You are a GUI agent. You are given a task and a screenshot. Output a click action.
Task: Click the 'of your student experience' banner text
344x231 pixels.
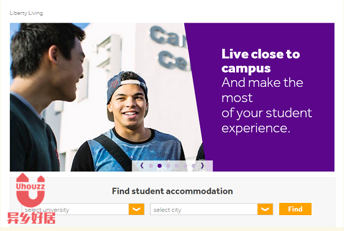(x=266, y=120)
